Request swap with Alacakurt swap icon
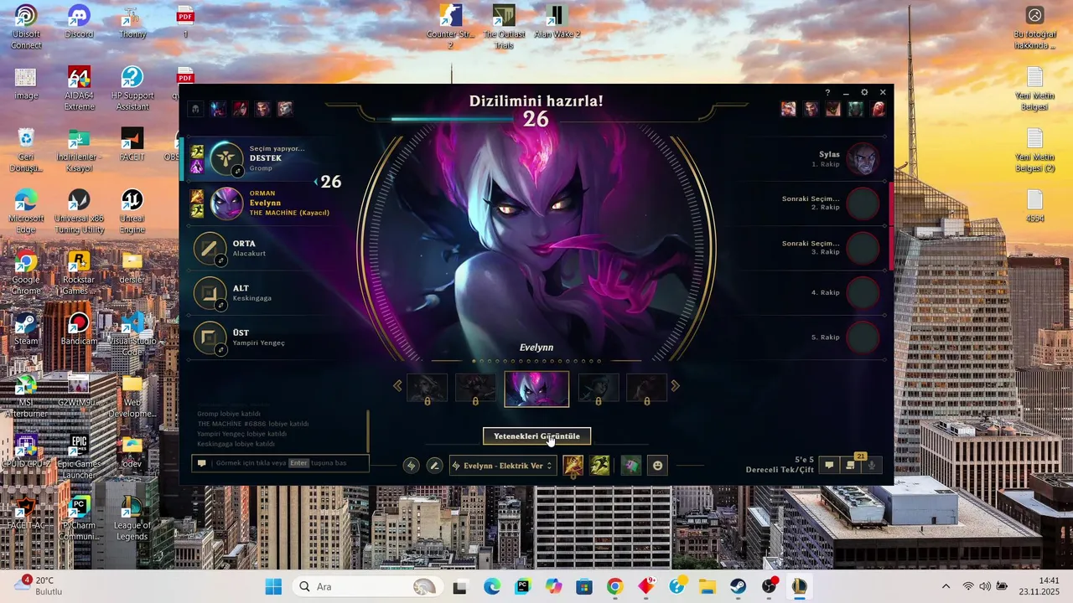1073x603 pixels. click(221, 260)
